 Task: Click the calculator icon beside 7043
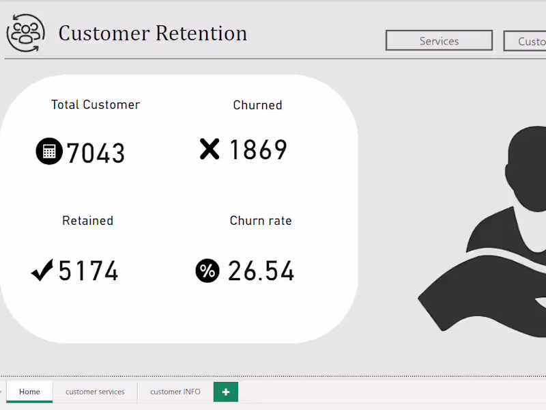pyautogui.click(x=49, y=151)
